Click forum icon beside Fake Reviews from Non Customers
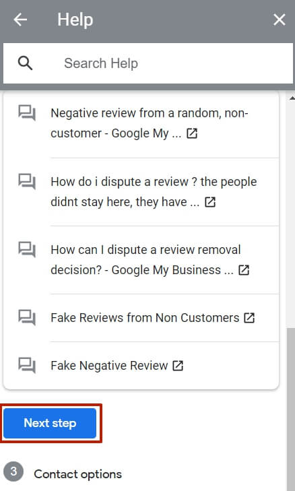This screenshot has height=491, width=295. click(27, 318)
